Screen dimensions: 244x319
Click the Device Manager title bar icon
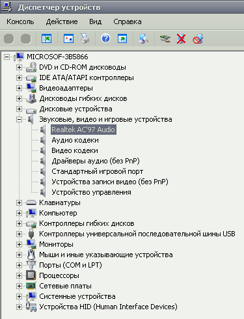6,7
